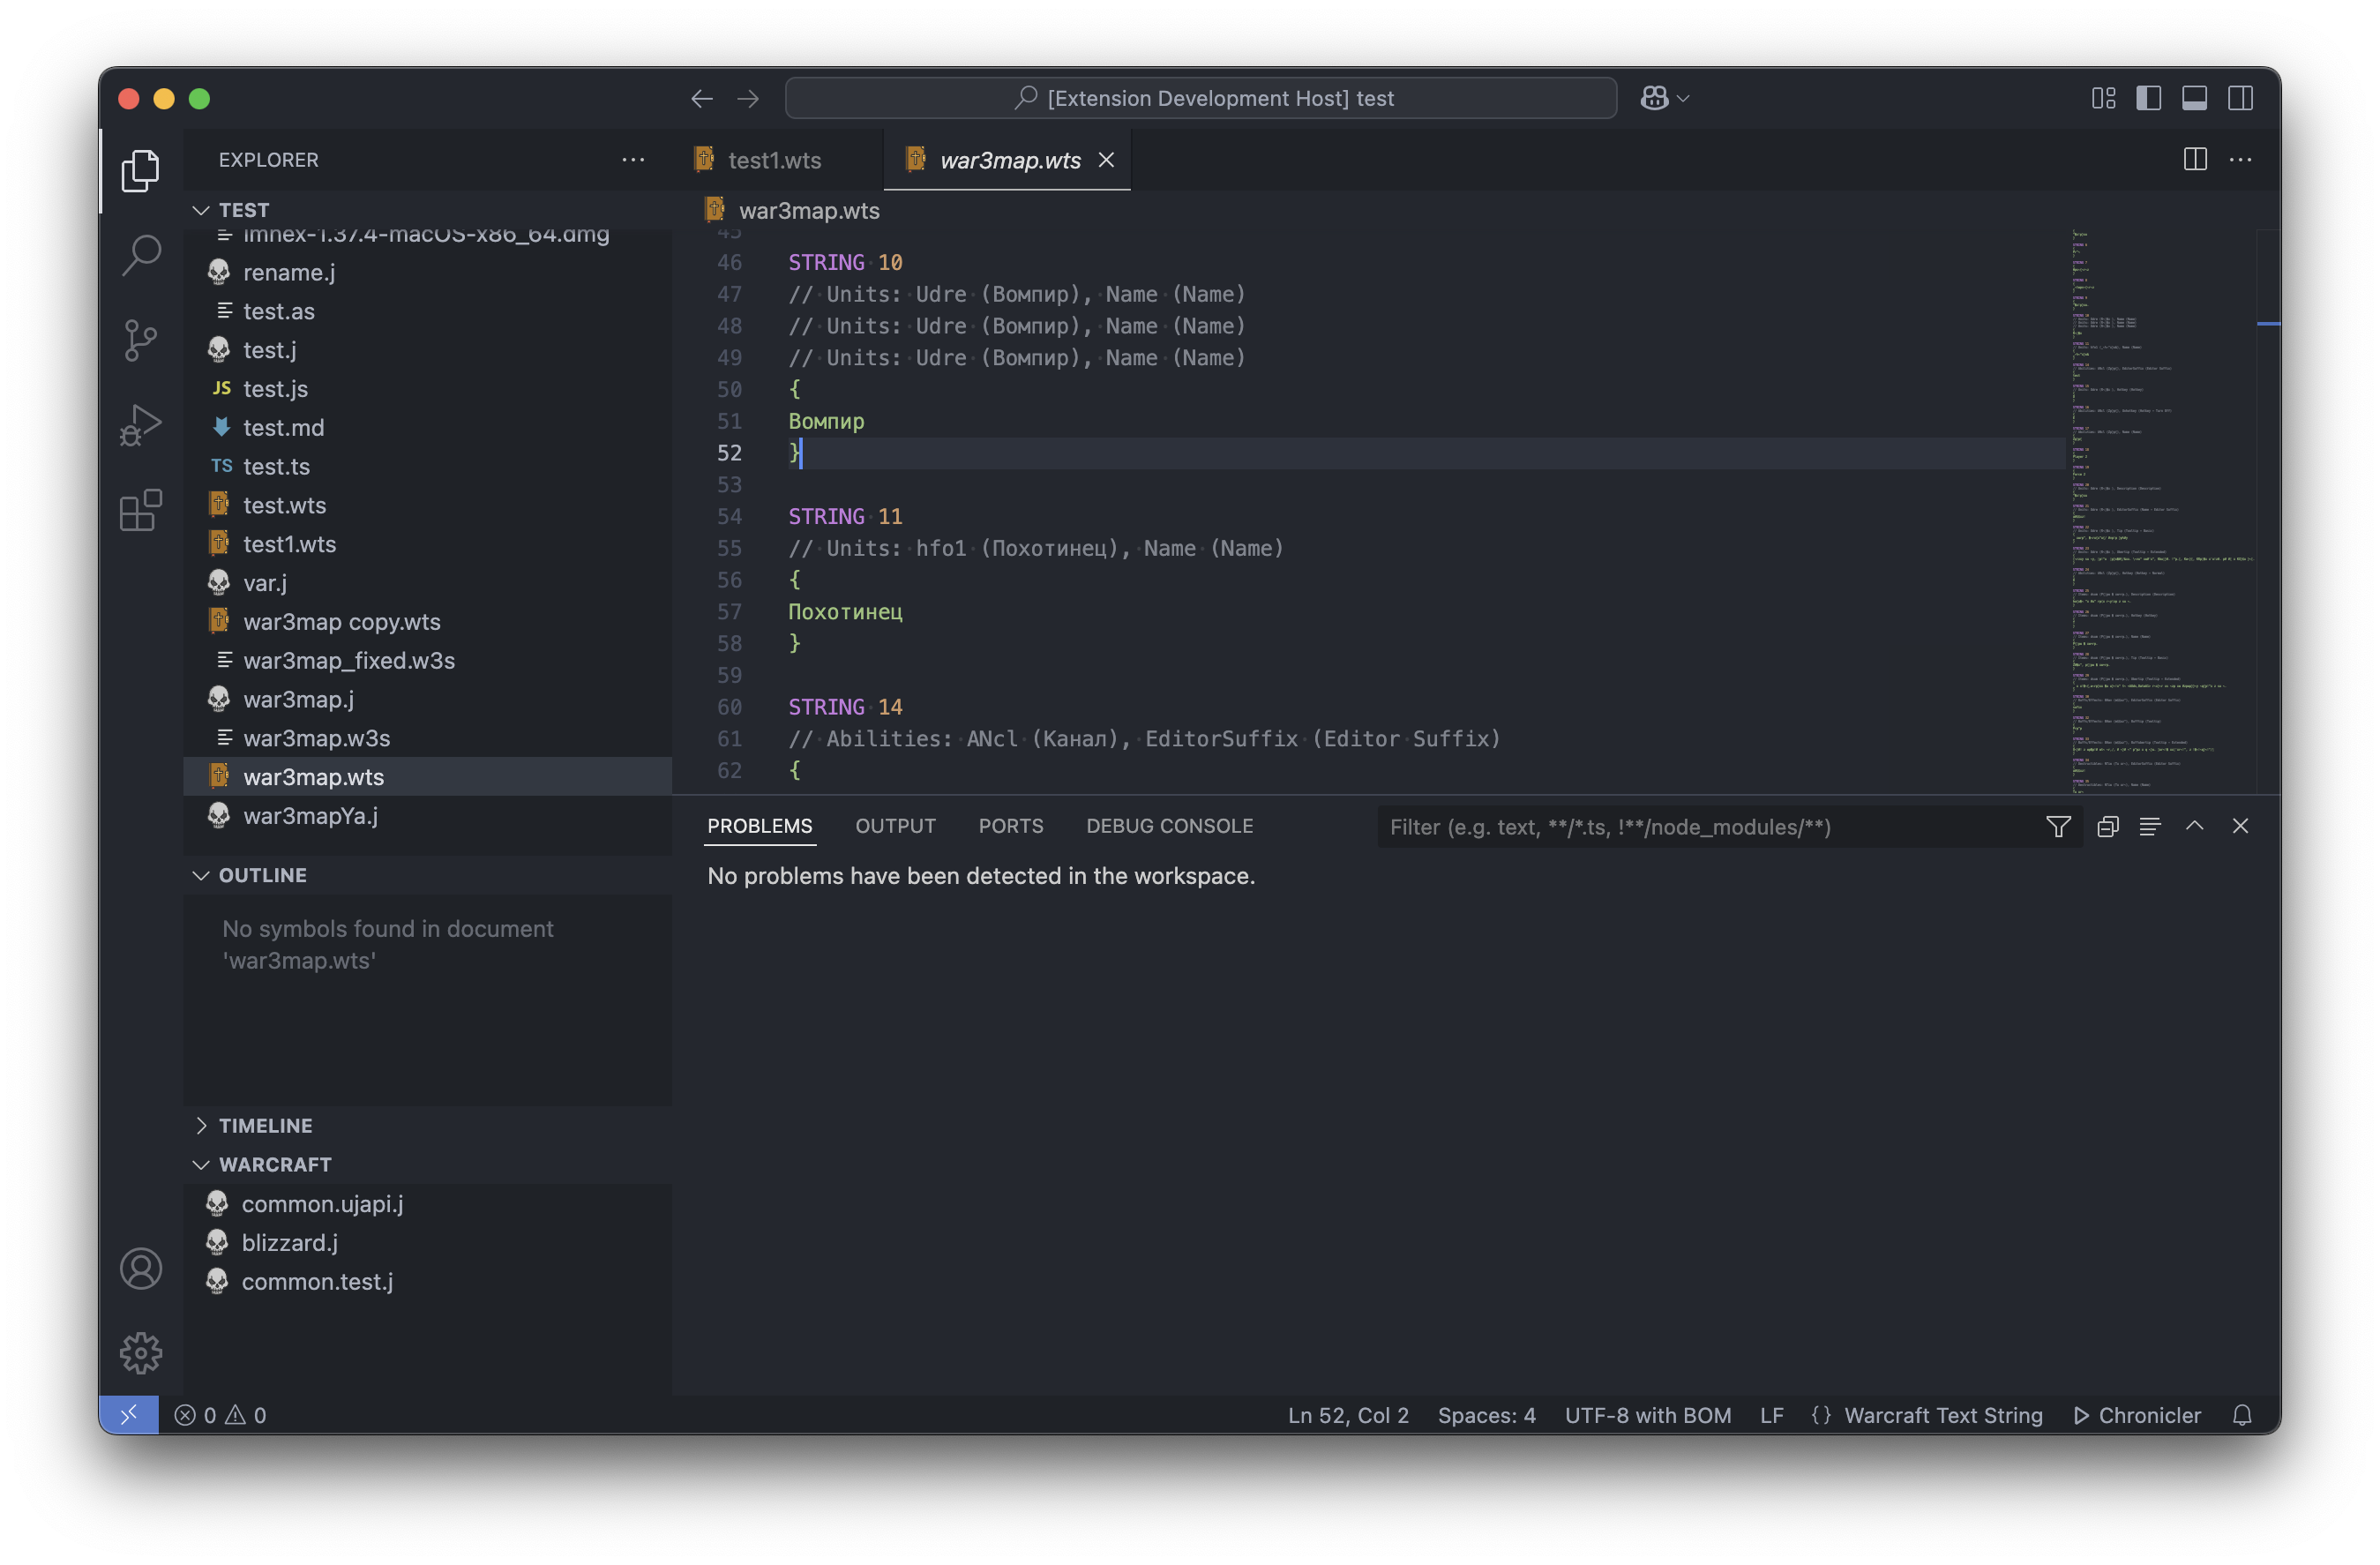Click the Problems filter funnel icon
The image size is (2380, 1565).
coord(2058,827)
